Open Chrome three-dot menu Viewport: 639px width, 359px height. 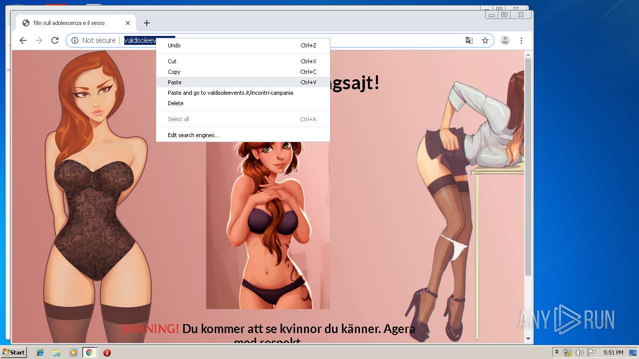tap(521, 40)
